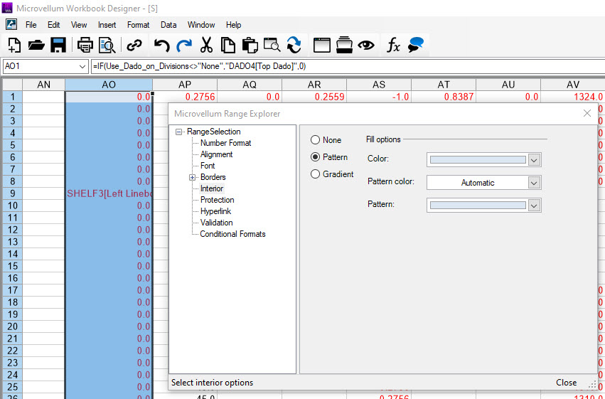The height and width of the screenshot is (399, 605).
Task: Click the Save disk icon in toolbar
Action: point(58,45)
